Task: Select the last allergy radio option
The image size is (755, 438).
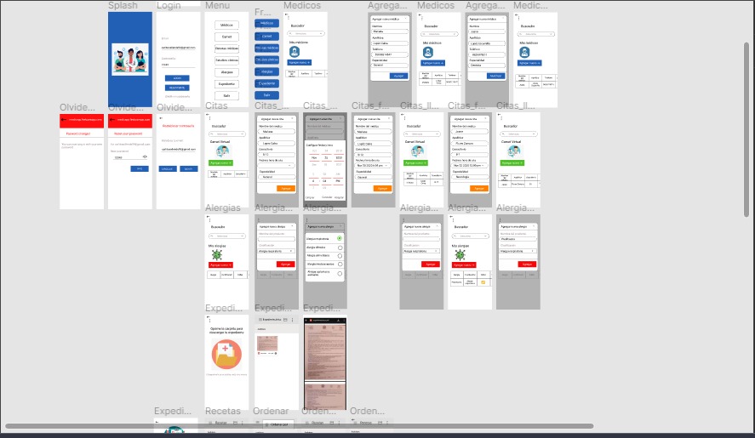Action: click(340, 273)
